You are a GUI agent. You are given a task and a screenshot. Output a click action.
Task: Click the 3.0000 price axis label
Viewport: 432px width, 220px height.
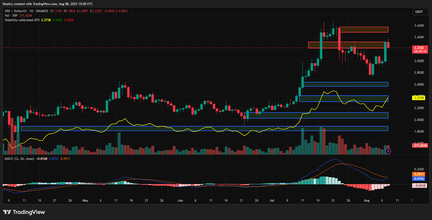click(x=419, y=61)
